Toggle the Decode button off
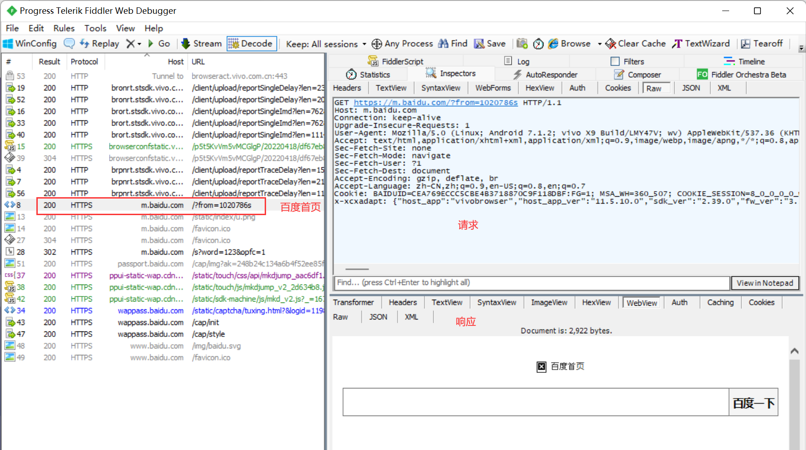 [x=251, y=44]
